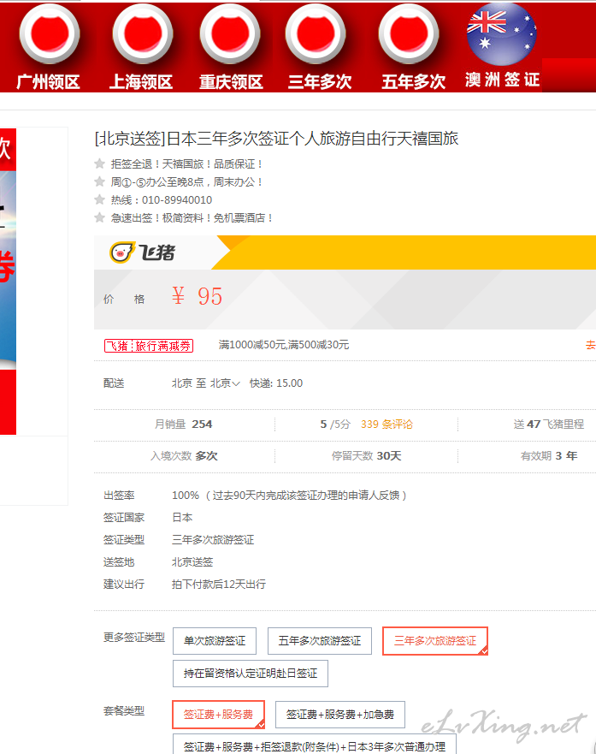Expand the 北京 destination dropdown
596x754 pixels.
click(x=225, y=383)
